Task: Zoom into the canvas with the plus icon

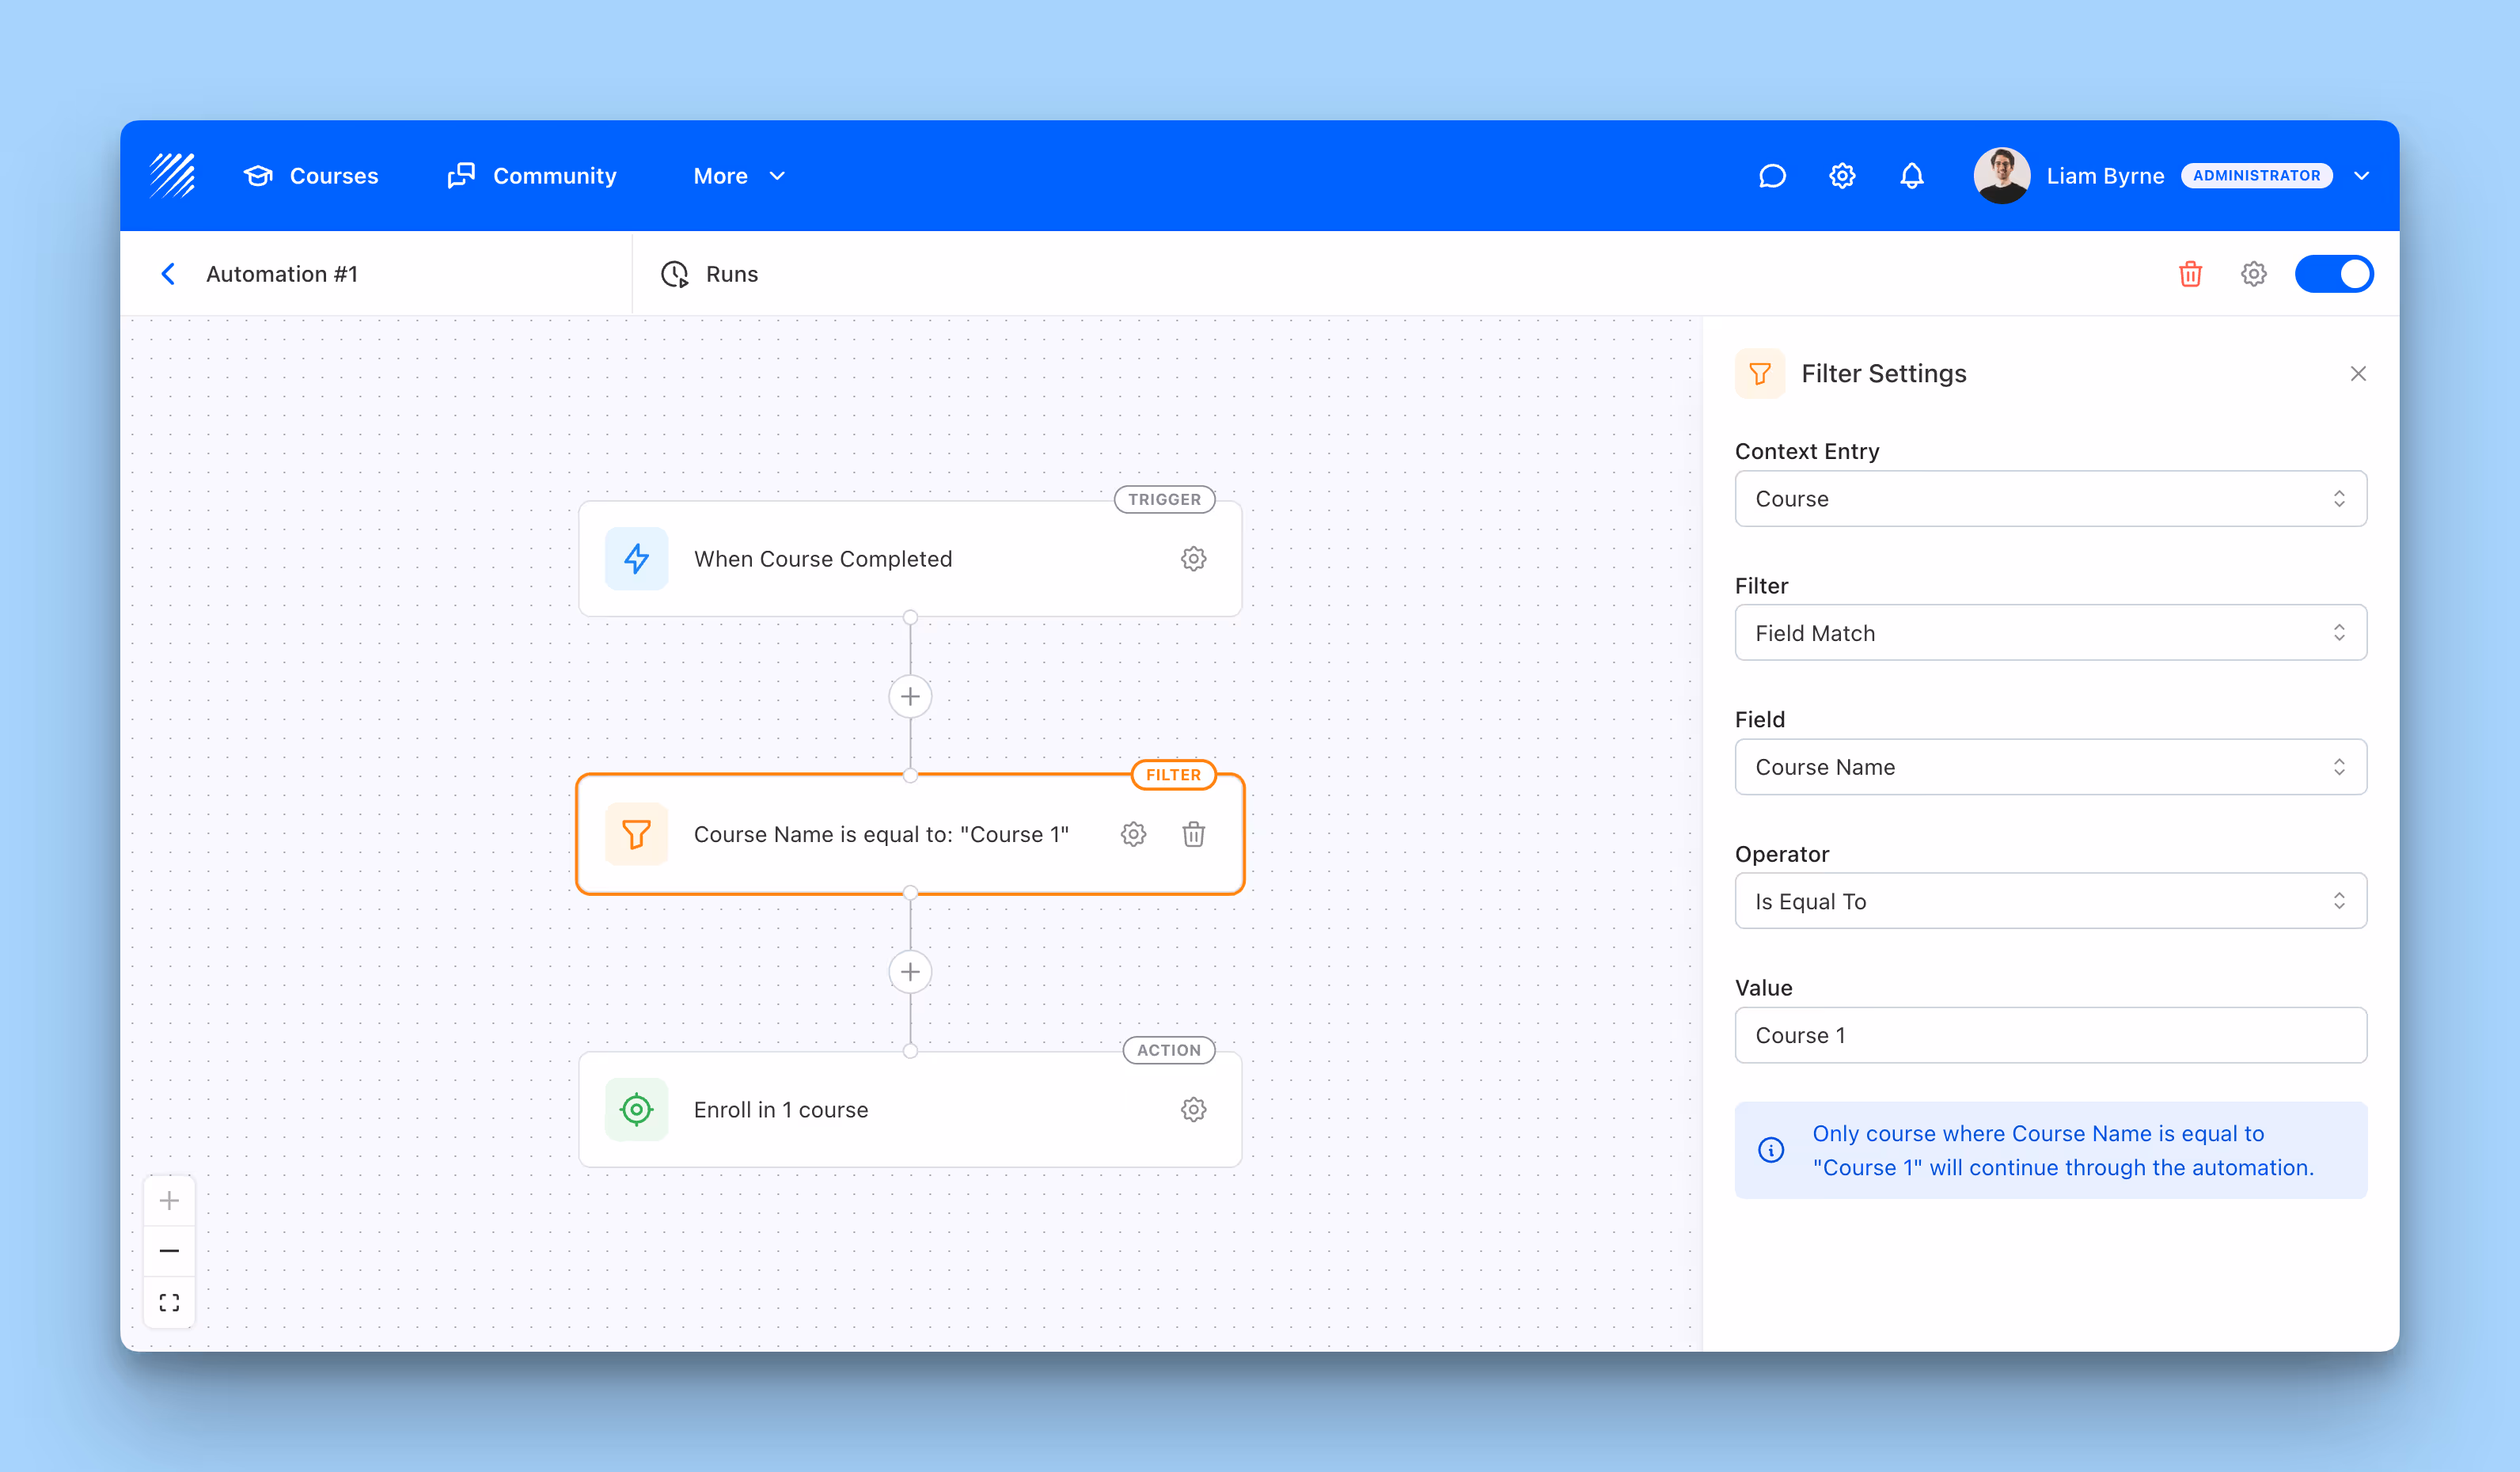Action: (x=169, y=1200)
